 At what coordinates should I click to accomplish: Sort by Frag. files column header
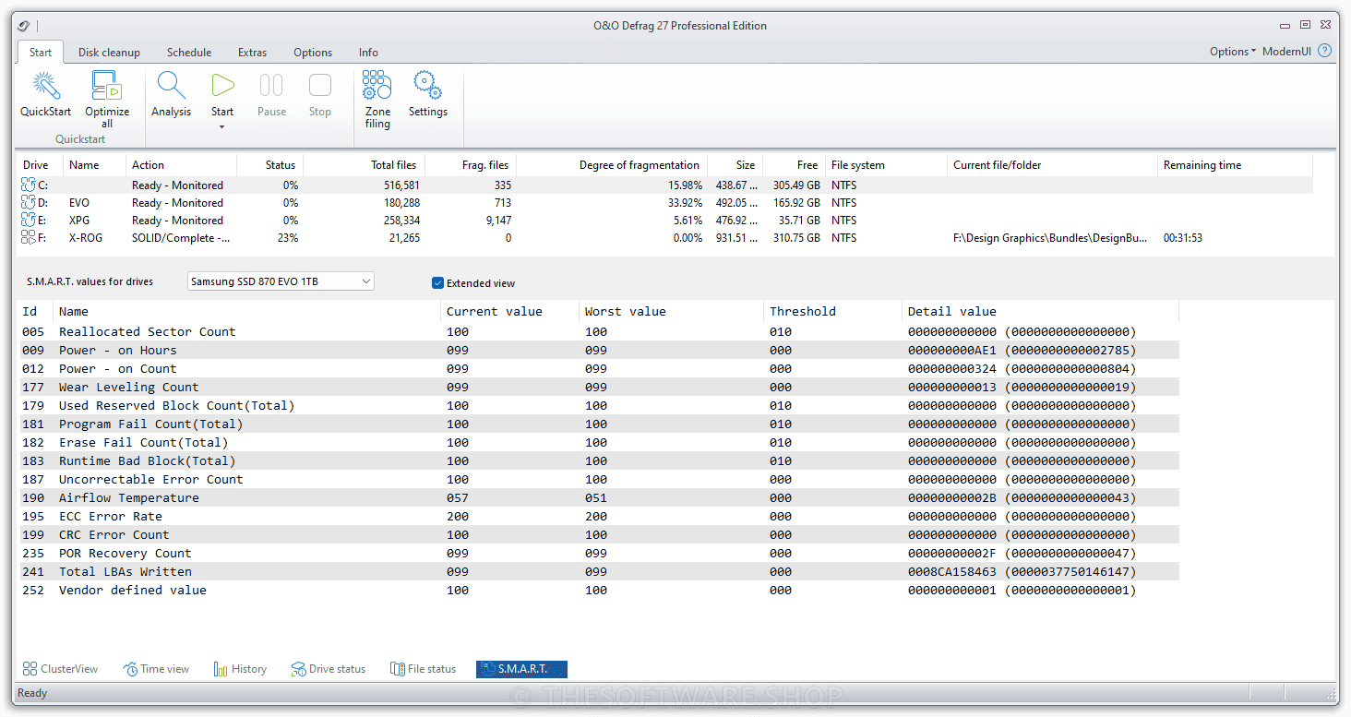[x=470, y=165]
